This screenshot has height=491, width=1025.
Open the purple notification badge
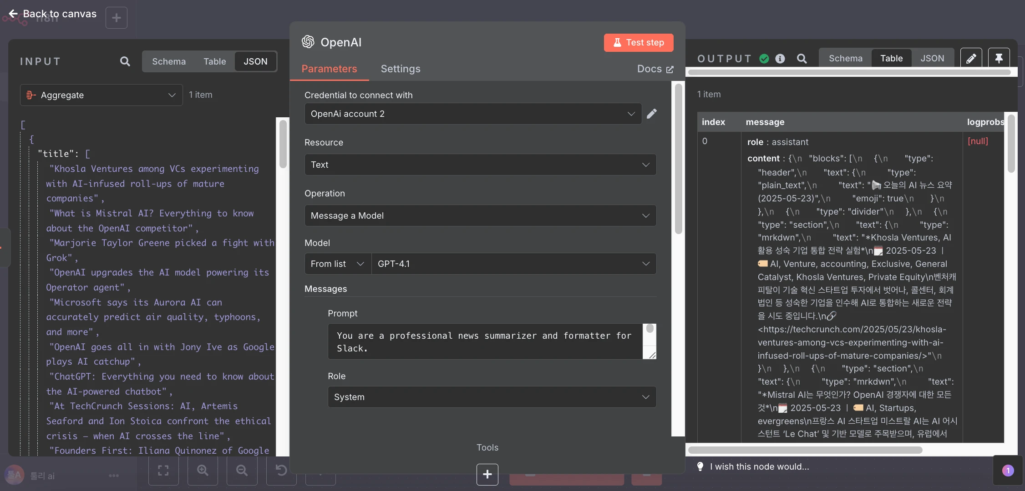point(1008,471)
